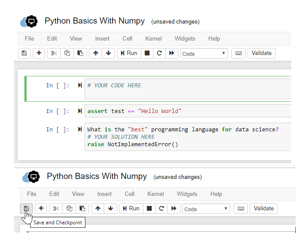
Task: Click the 'raise NotImplementedError()' line in the cell
Action: click(x=133, y=144)
